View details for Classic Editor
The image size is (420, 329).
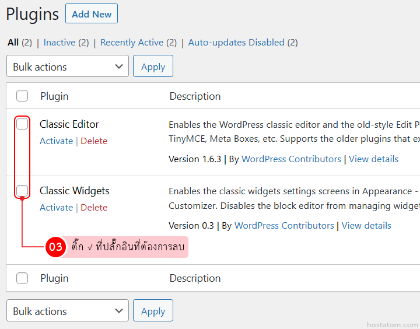373,159
